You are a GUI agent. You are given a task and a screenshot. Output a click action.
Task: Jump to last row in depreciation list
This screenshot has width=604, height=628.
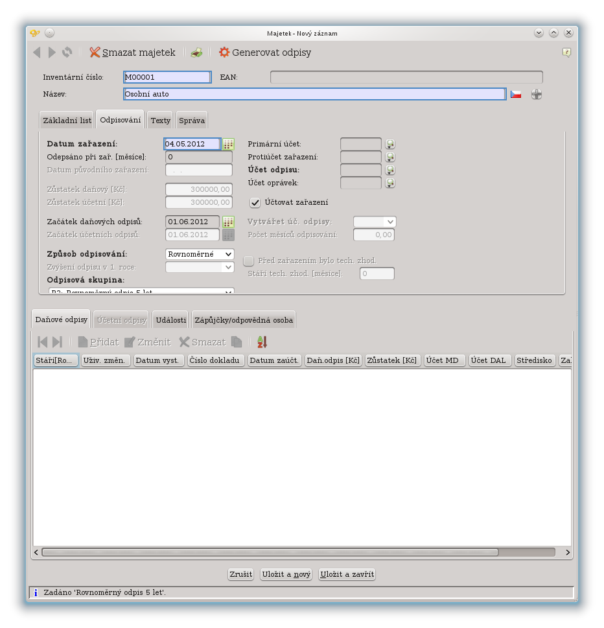[58, 342]
